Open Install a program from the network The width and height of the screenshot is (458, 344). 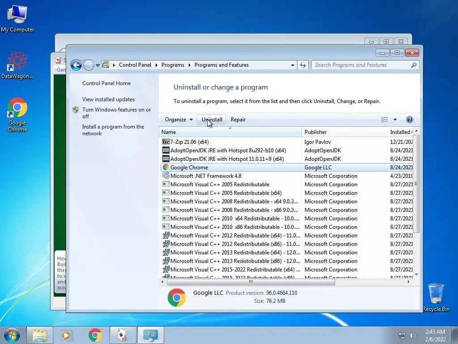pyautogui.click(x=113, y=130)
